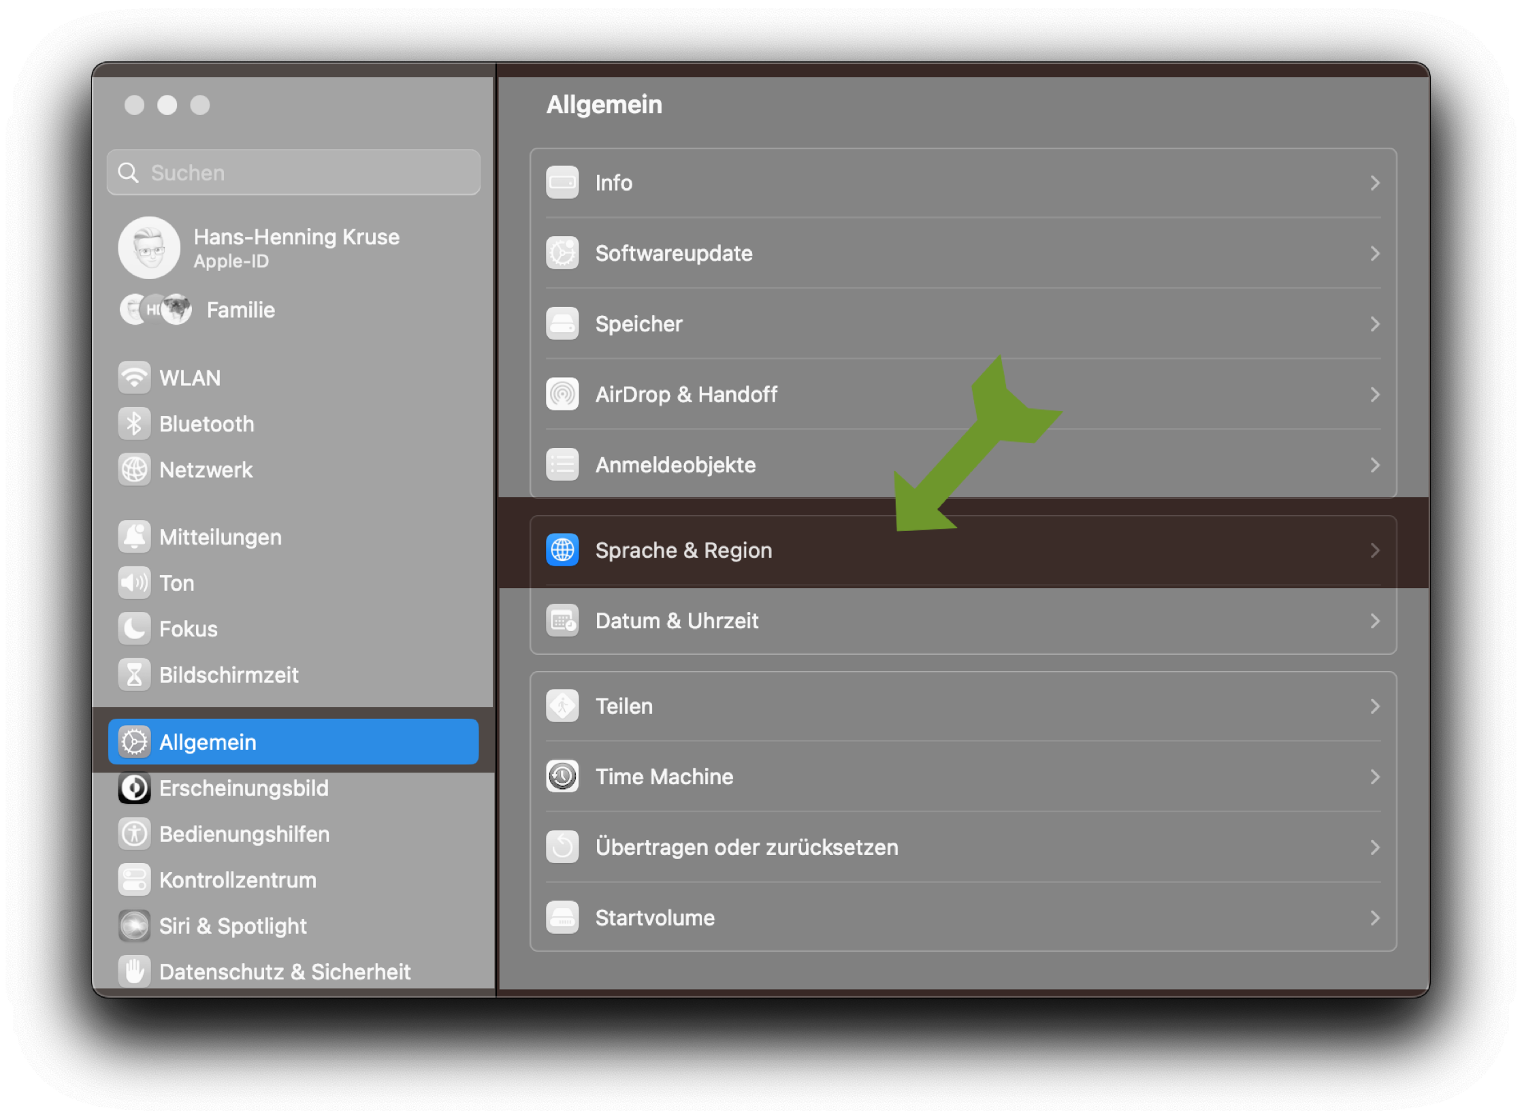Open Hans-Henning Kruse Apple-ID account
The height and width of the screenshot is (1119, 1522).
click(295, 248)
